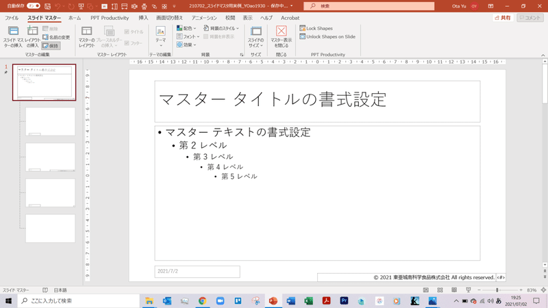The height and width of the screenshot is (308, 548).
Task: Switch to the Home (ホーム) tab
Action: click(75, 18)
